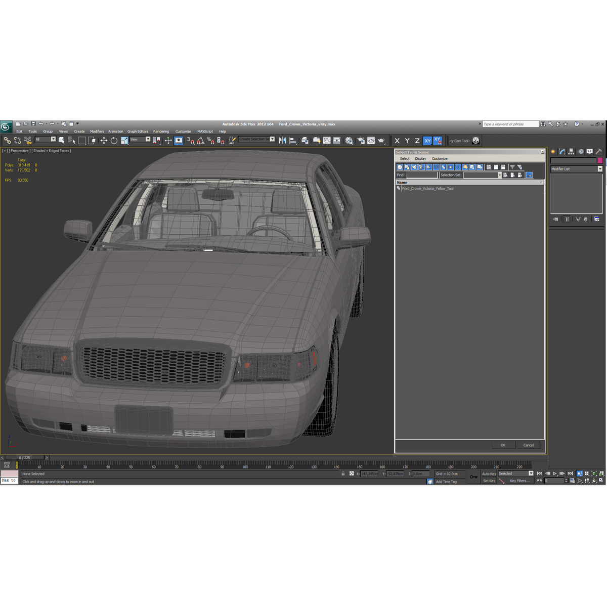Open the Selection Set dropdown in the dialog
This screenshot has width=607, height=607.
(x=500, y=175)
